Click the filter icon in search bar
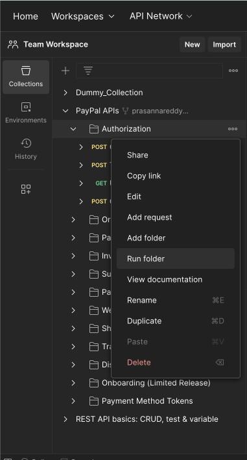 point(88,71)
